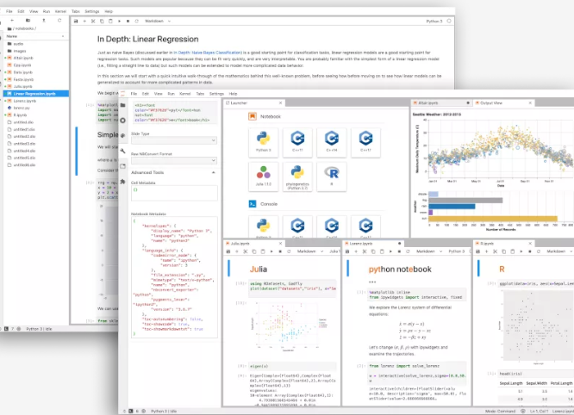Click the C++11 notebook kernel icon
The width and height of the screenshot is (574, 415).
point(296,140)
